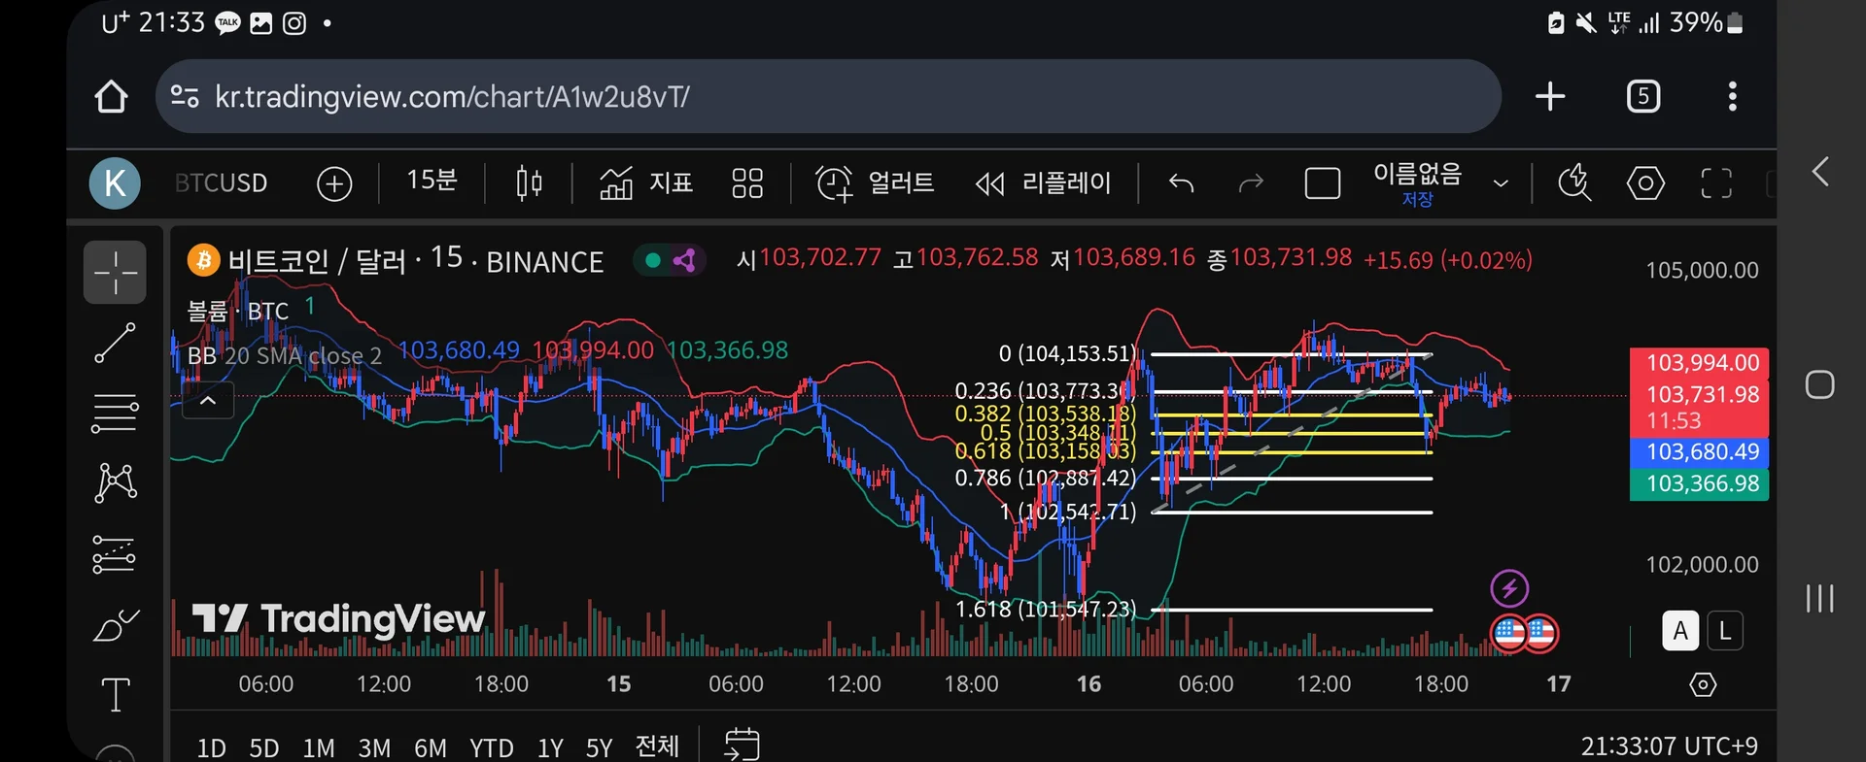Set chart range to 전체
Image resolution: width=1866 pixels, height=762 pixels.
pos(657,745)
